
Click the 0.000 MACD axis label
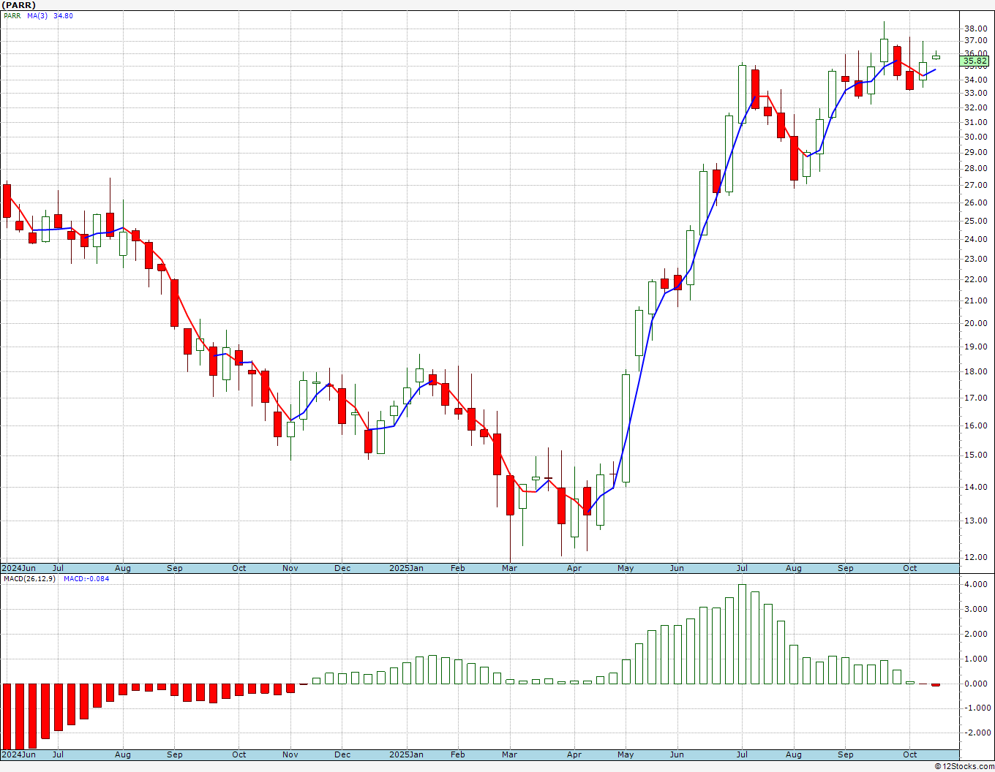pos(975,684)
